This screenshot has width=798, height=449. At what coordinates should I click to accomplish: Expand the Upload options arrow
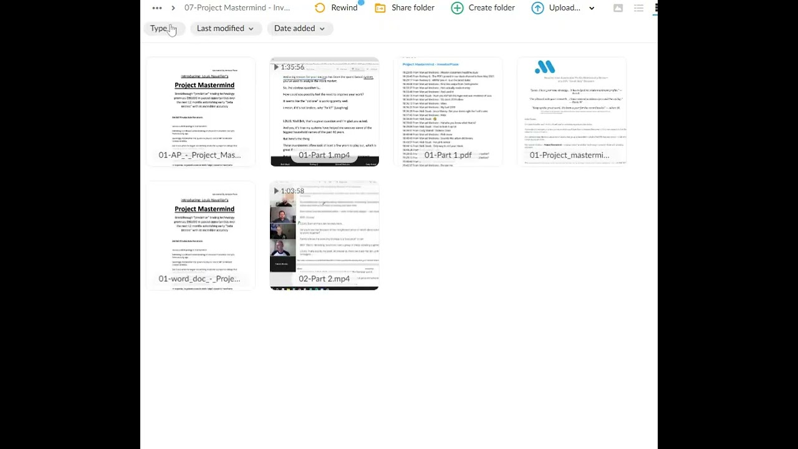tap(592, 8)
